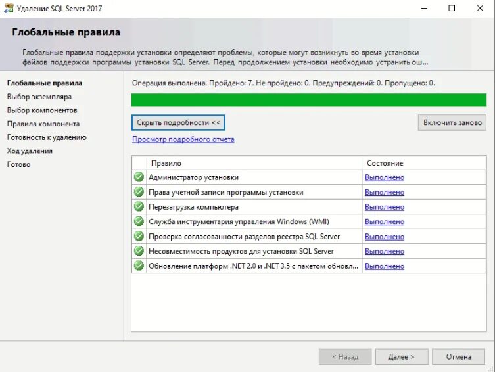Click rule text Перезагрузка компьютера

coord(193,207)
